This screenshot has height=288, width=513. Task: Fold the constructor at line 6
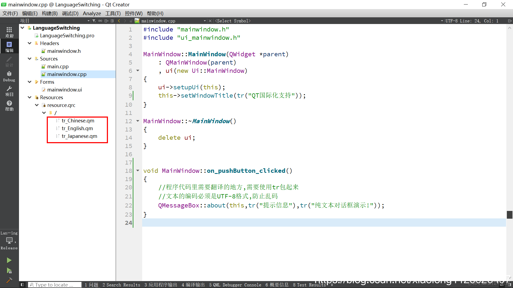coord(138,71)
